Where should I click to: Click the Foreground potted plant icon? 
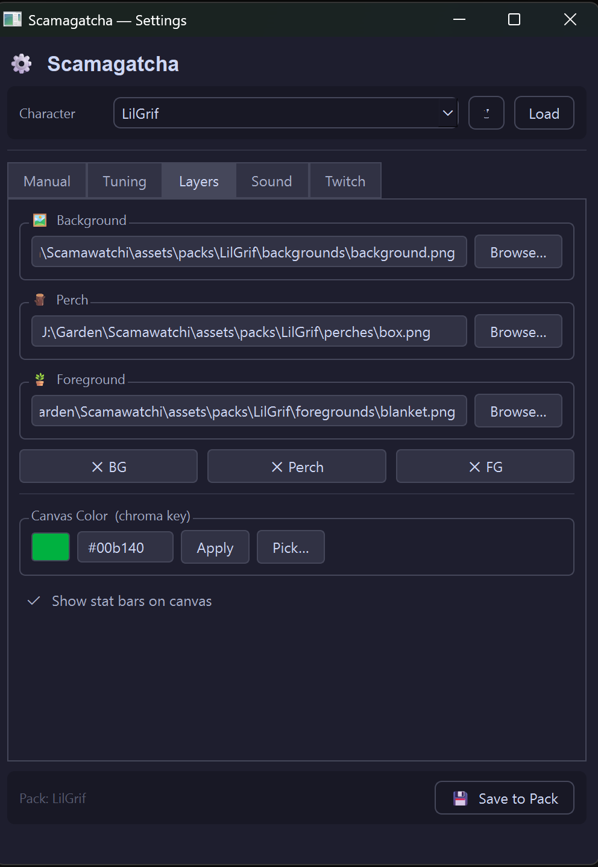pyautogui.click(x=40, y=379)
